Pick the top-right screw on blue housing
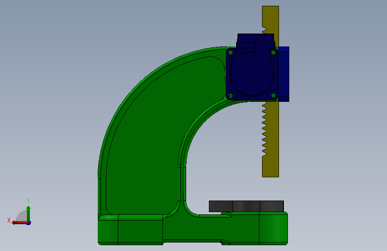This screenshot has width=387, height=251. (x=274, y=52)
